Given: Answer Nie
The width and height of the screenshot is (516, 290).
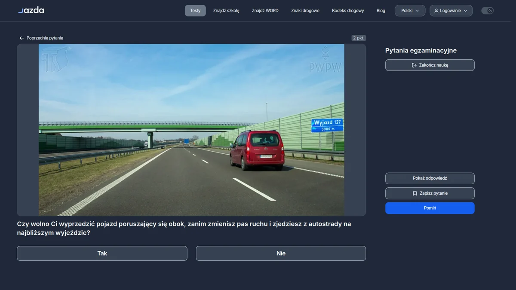Looking at the screenshot, I should (x=281, y=253).
